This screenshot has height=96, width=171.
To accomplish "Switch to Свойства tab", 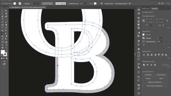I will tap(154, 9).
